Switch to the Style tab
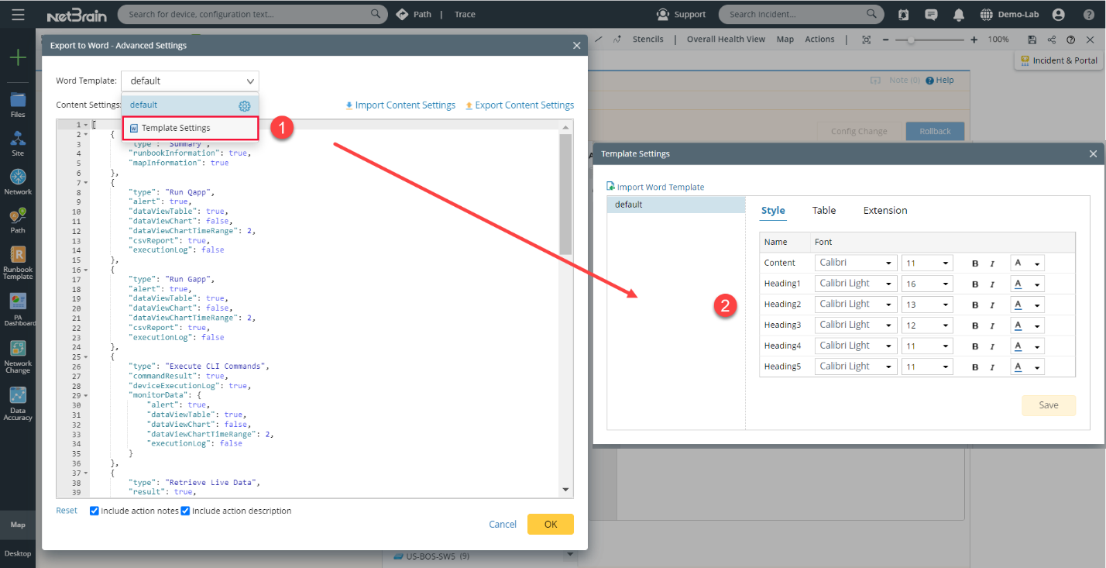The height and width of the screenshot is (568, 1106). 773,210
